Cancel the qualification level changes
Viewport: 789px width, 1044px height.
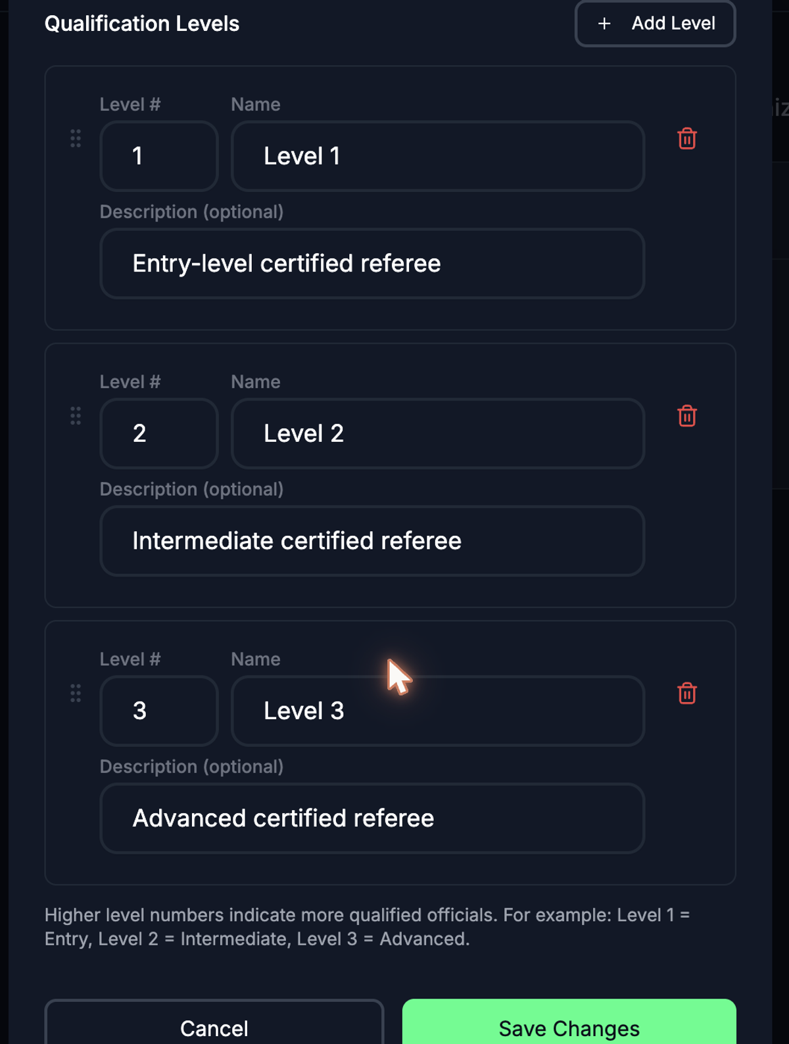214,1023
